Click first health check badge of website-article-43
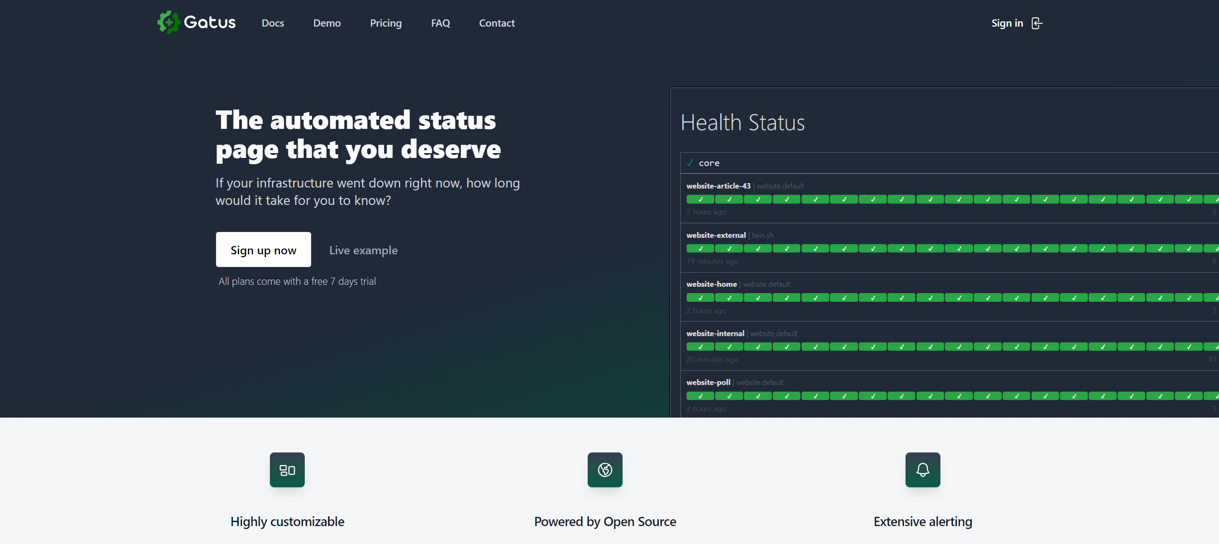 pyautogui.click(x=700, y=200)
